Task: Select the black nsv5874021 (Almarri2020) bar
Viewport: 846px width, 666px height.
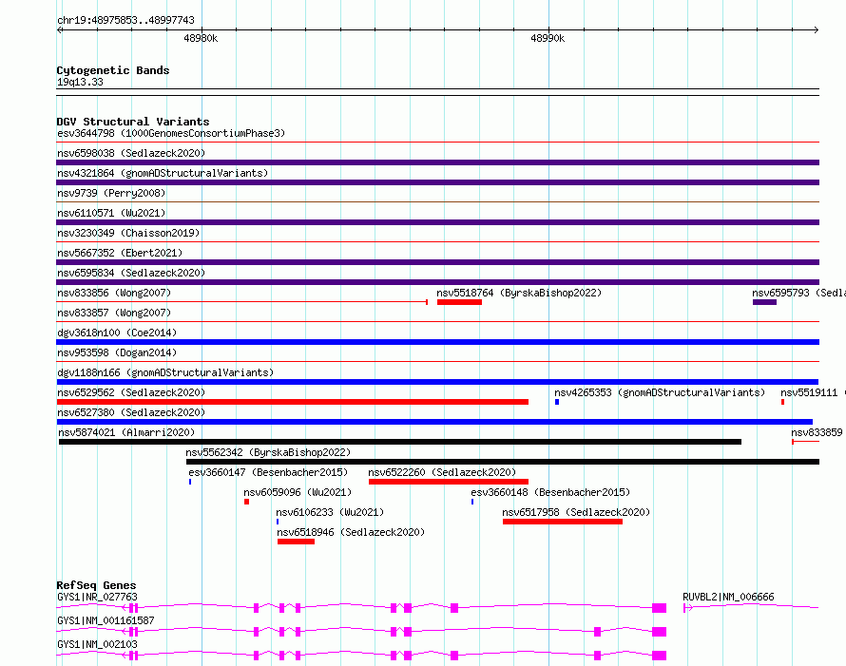Action: (x=400, y=442)
